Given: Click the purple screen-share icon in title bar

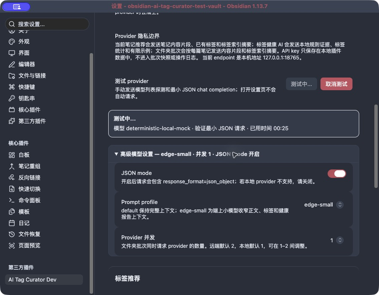Looking at the screenshot, I should pos(16,7).
